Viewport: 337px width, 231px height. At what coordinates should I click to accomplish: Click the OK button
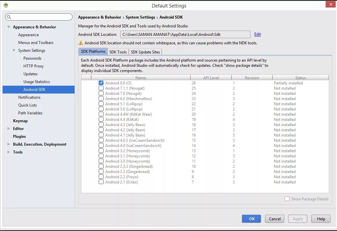pyautogui.click(x=251, y=219)
